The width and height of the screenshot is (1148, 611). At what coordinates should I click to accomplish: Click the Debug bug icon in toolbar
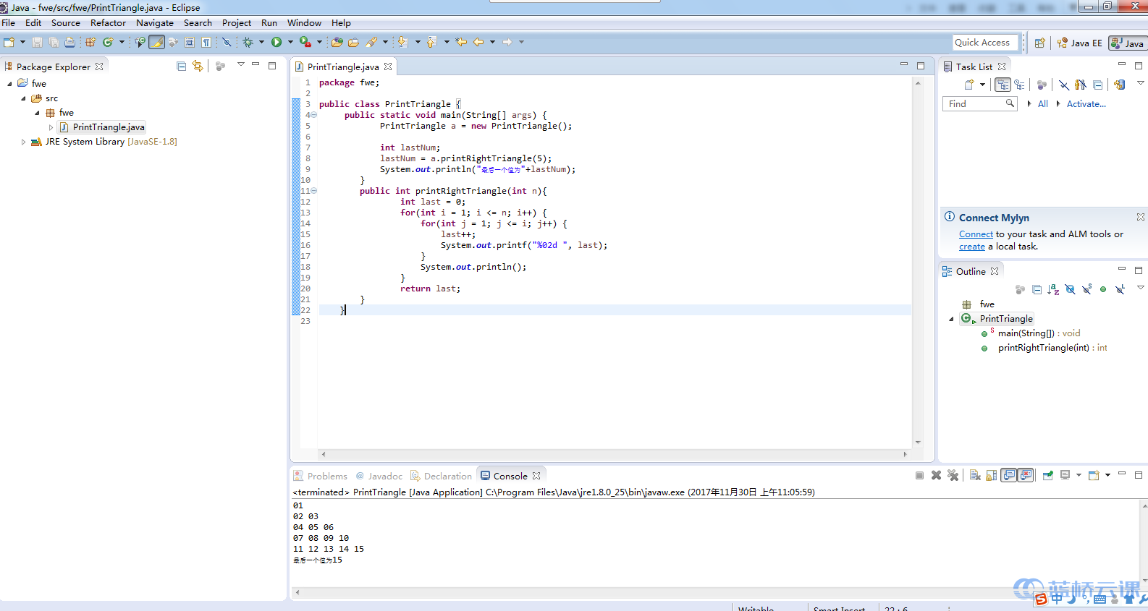tap(248, 43)
